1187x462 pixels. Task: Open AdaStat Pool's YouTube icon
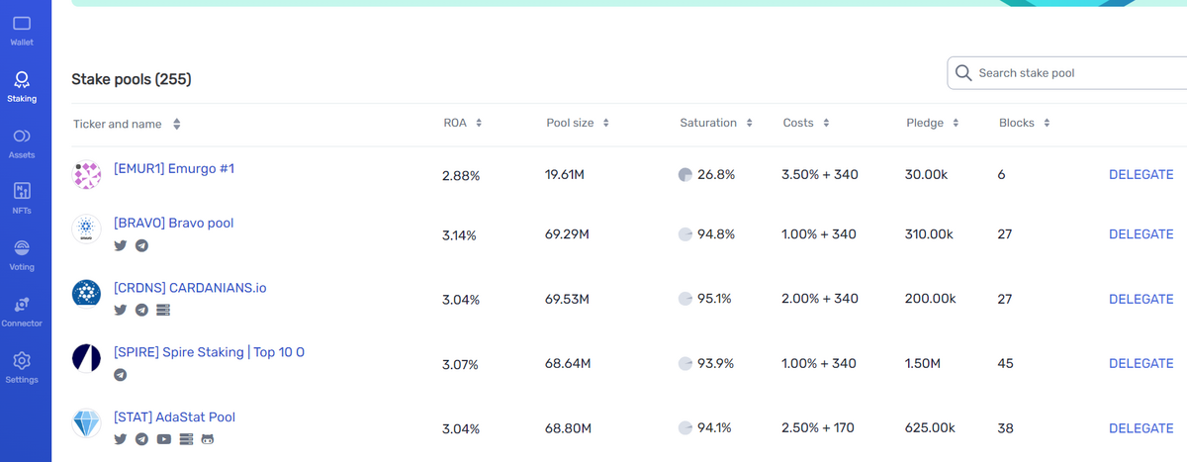[x=163, y=439]
